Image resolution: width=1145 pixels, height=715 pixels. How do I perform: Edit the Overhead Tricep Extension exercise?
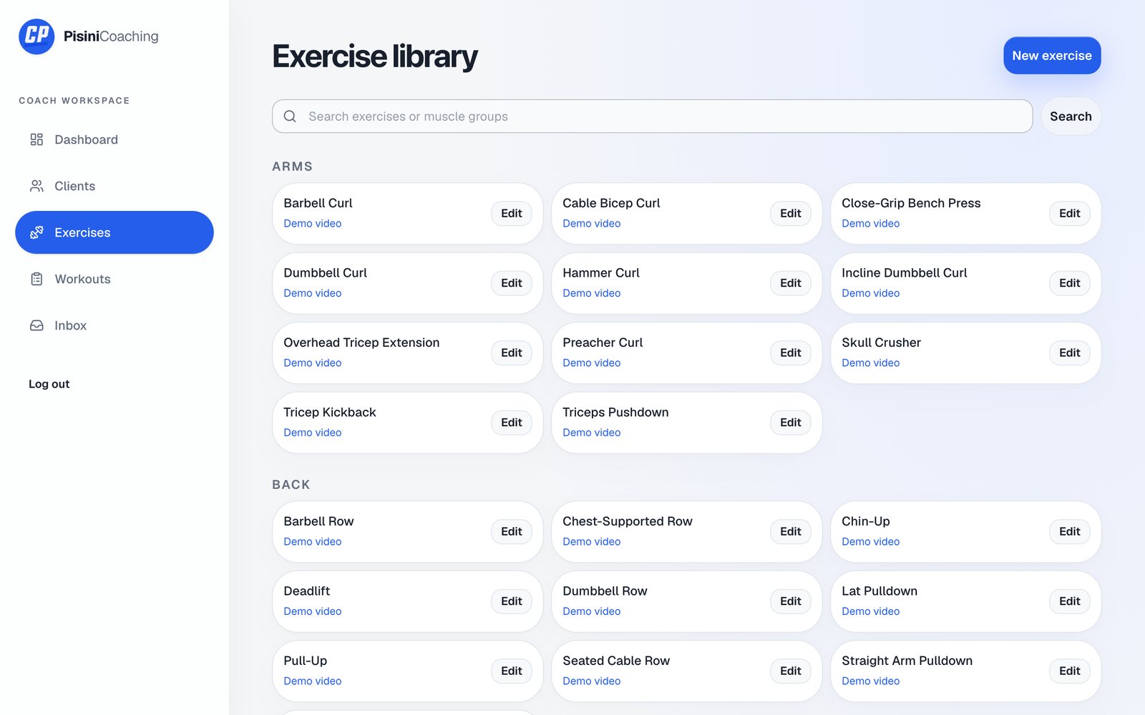click(x=512, y=352)
